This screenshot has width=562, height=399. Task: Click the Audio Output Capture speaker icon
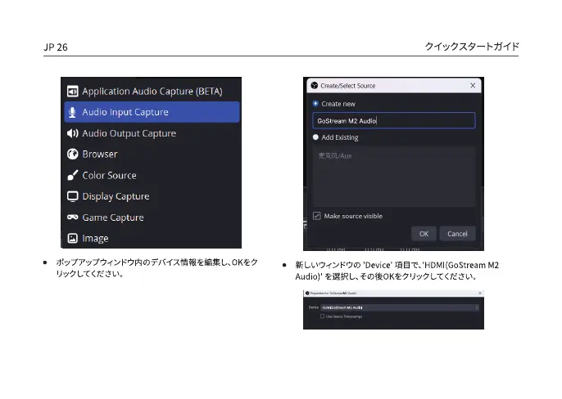72,133
